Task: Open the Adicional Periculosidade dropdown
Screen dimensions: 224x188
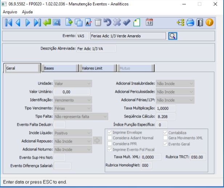Action: click(175, 92)
